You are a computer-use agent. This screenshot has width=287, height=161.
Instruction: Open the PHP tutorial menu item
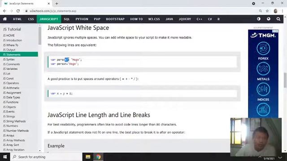click(x=97, y=19)
